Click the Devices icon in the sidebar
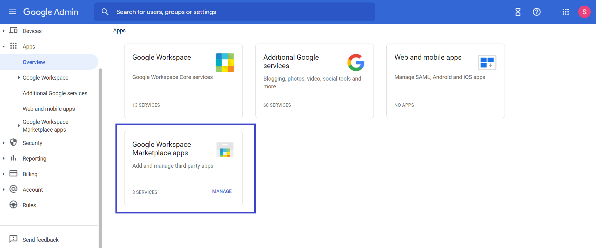Screen dimensions: 596x248 point(13,30)
